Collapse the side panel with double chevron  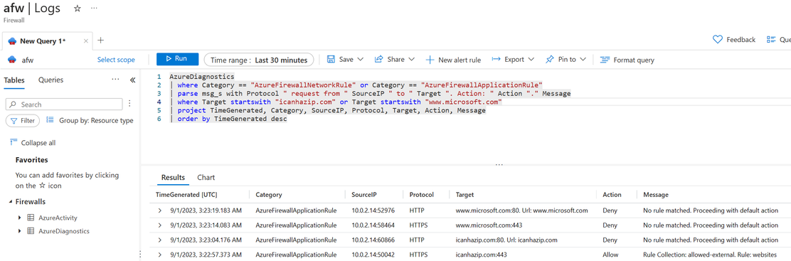[133, 80]
